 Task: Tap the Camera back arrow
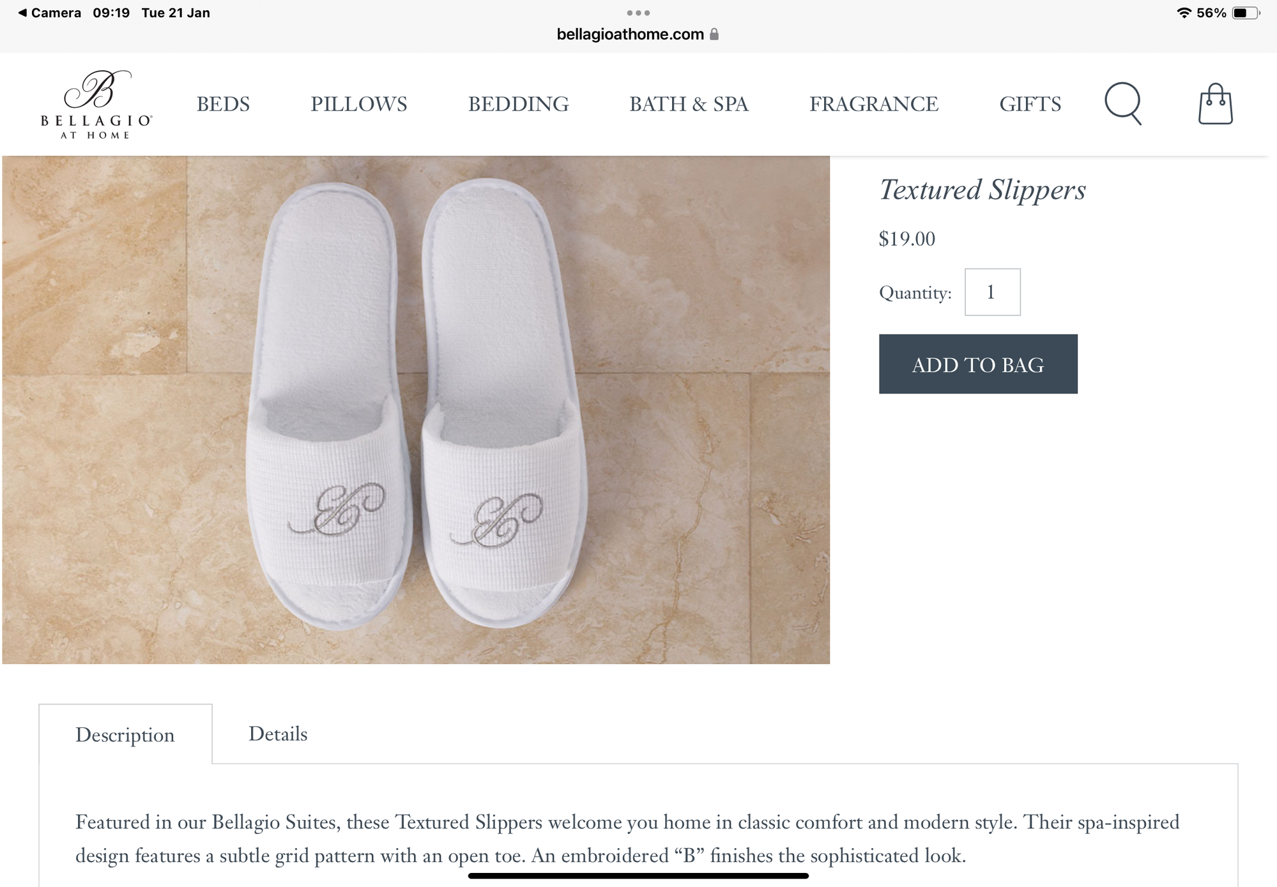[23, 13]
